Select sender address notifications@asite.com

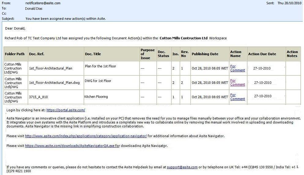click(x=43, y=3)
